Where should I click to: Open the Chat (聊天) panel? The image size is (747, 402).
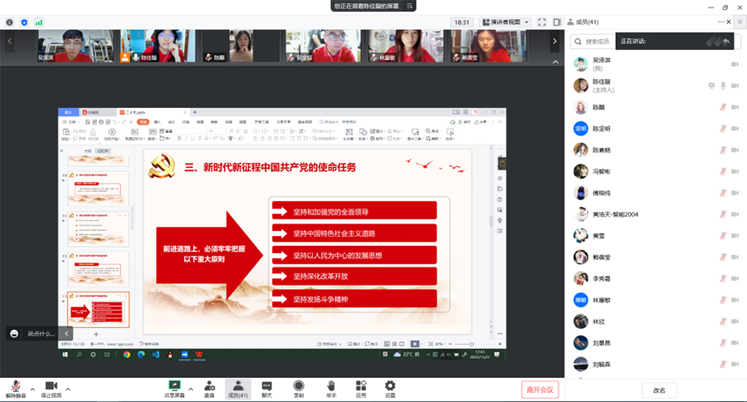coord(267,386)
